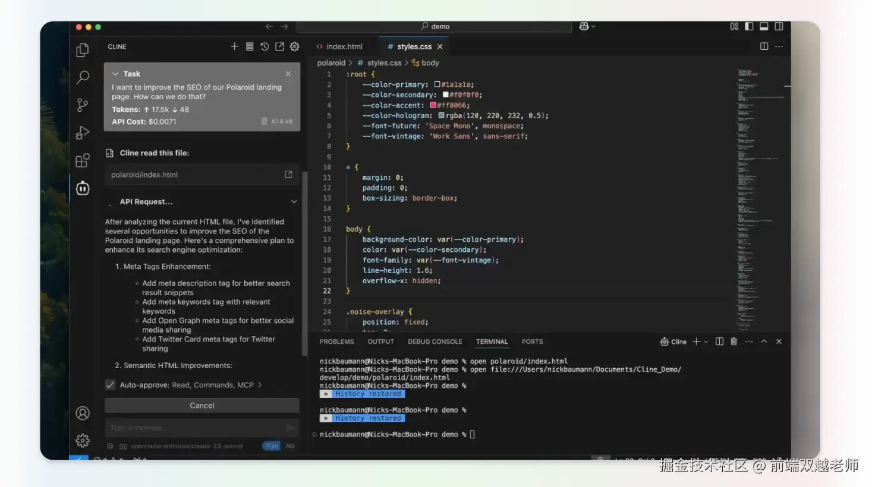Add a new terminal with plus icon
872x487 pixels.
pos(696,341)
